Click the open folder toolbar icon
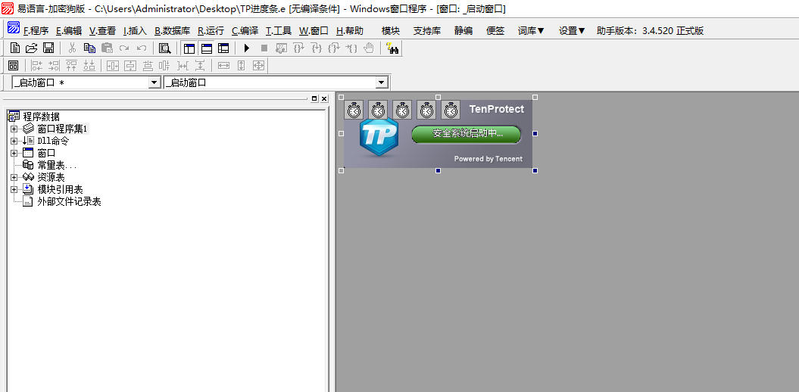Image resolution: width=799 pixels, height=392 pixels. tap(32, 48)
